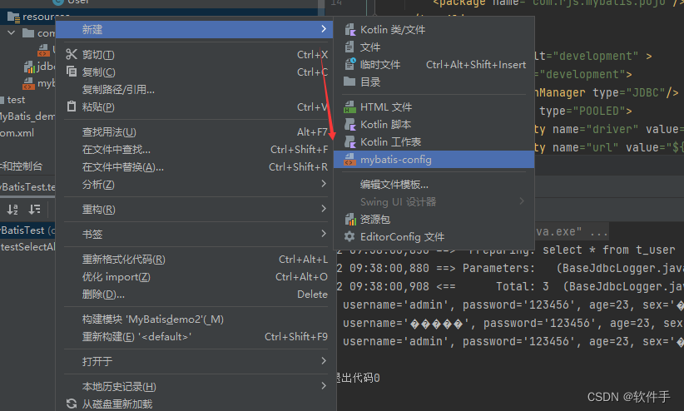This screenshot has height=411, width=684.
Task: Expand the Swing UI 设计器 submenu arrow
Action: [522, 201]
